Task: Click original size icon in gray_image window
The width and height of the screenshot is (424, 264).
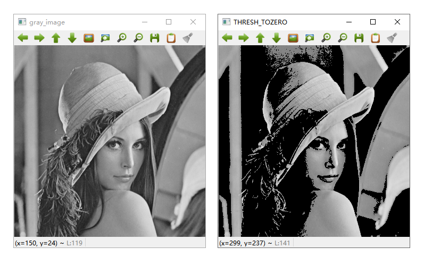Action: pyautogui.click(x=89, y=38)
